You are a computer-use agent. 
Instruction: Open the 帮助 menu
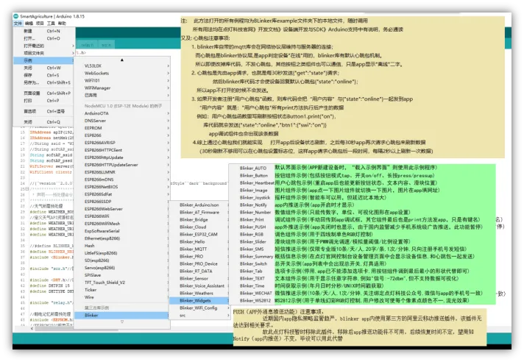pyautogui.click(x=62, y=23)
